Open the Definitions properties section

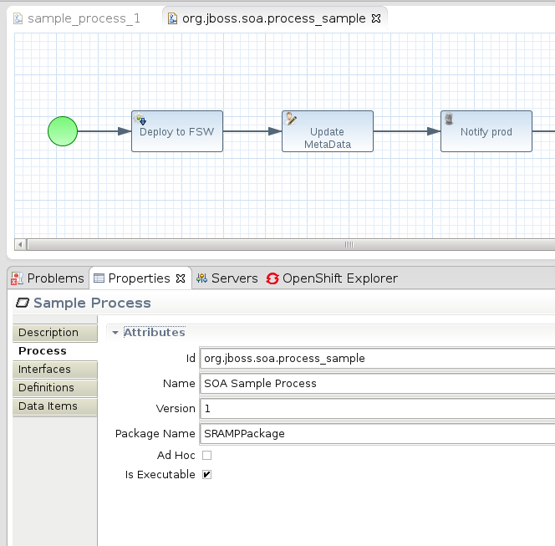[x=55, y=388]
